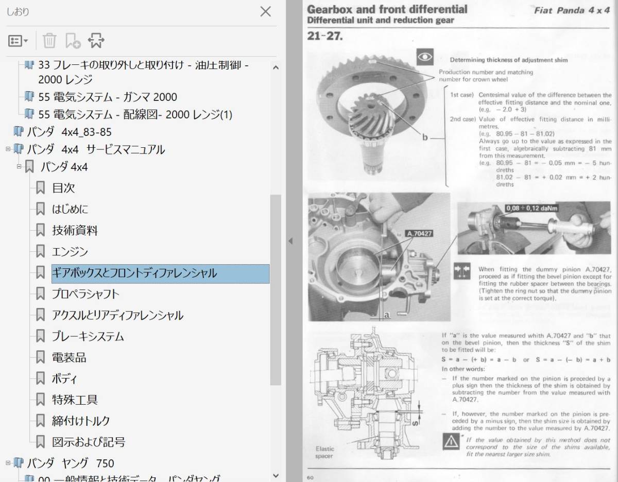Screen dimensions: 618x482
Task: Open bookmark パンダ 4x4_83-85
Action: pos(70,132)
